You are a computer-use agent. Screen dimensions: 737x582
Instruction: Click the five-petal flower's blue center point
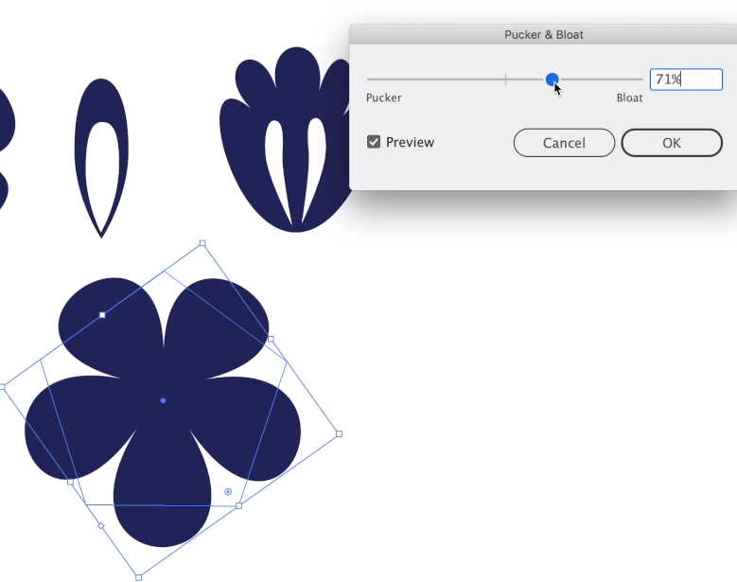click(163, 400)
